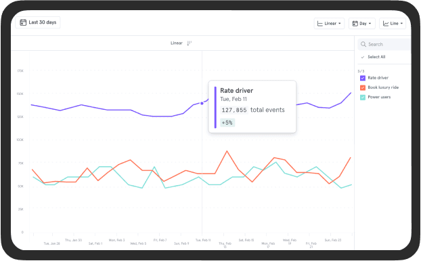Click the sort icon next to Linear header
Image resolution: width=421 pixels, height=261 pixels.
coord(189,43)
